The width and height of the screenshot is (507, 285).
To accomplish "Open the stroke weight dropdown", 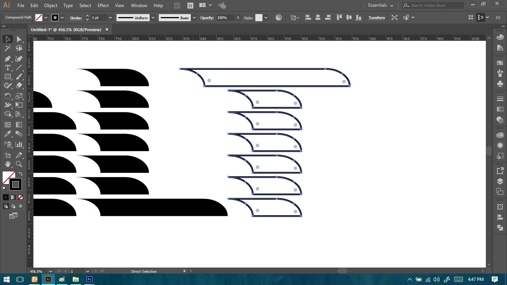I will click(110, 18).
